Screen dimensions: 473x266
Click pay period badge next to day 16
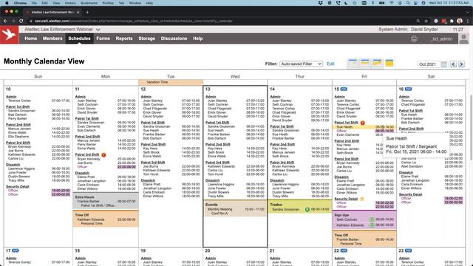(x=409, y=89)
